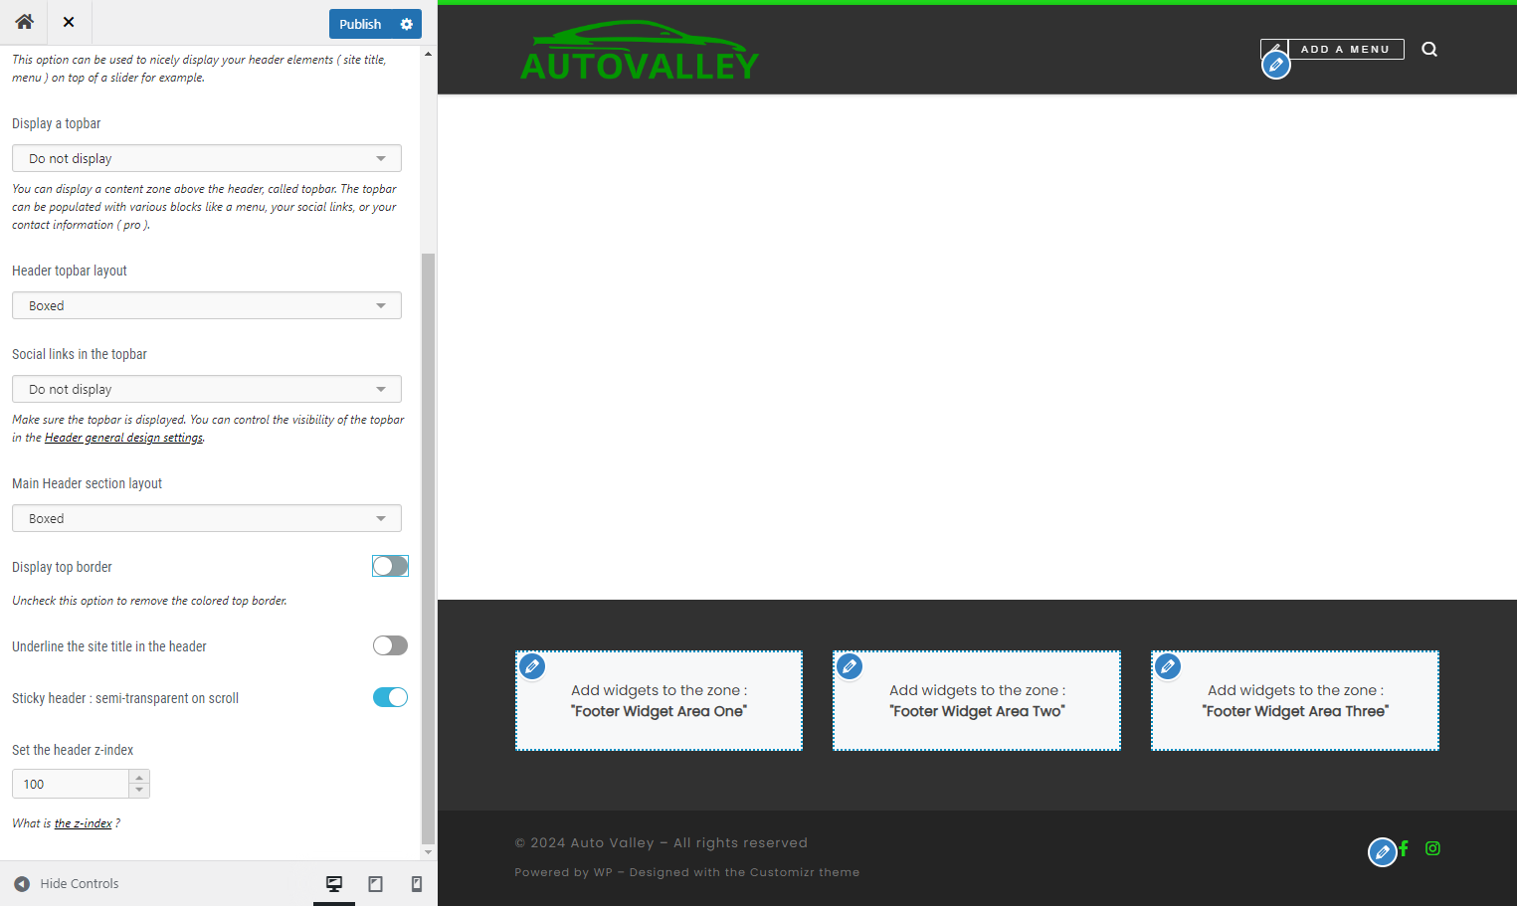Open Header topbar layout dropdown

point(207,305)
